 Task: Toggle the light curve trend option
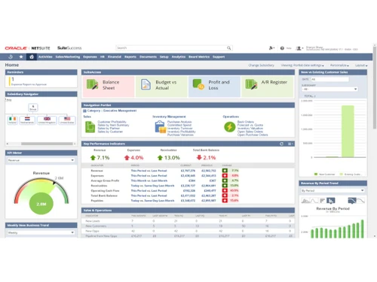point(360,201)
